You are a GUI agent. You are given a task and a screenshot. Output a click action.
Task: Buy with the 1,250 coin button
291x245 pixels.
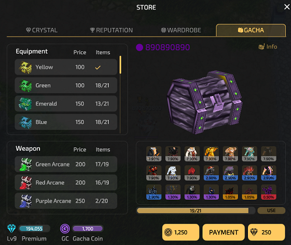180,232
